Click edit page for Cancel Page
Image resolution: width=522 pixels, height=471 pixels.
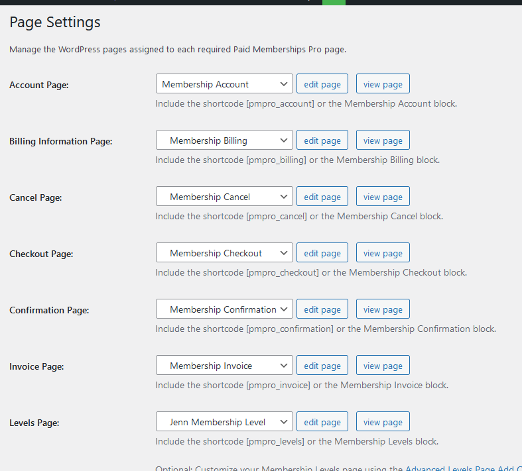322,196
